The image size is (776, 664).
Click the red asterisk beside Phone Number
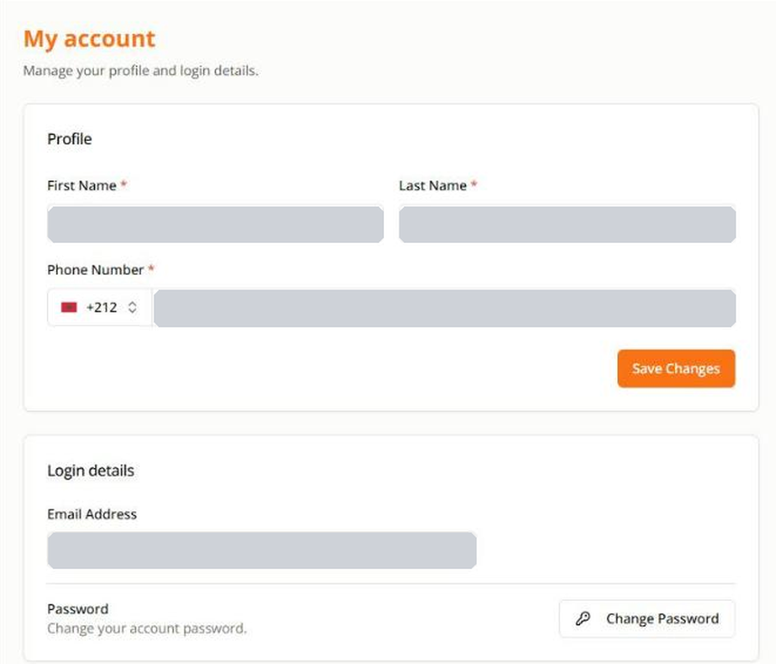[152, 268]
